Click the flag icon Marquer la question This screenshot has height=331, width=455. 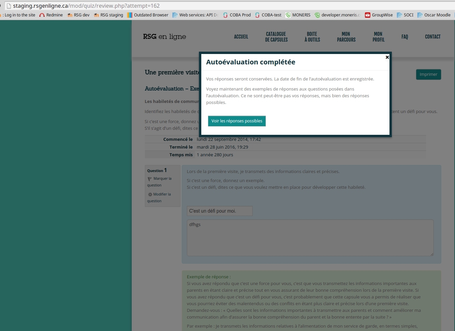(150, 179)
